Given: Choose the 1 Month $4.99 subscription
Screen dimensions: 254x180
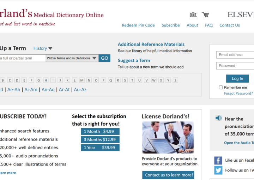Looking at the screenshot, I should [100, 131].
